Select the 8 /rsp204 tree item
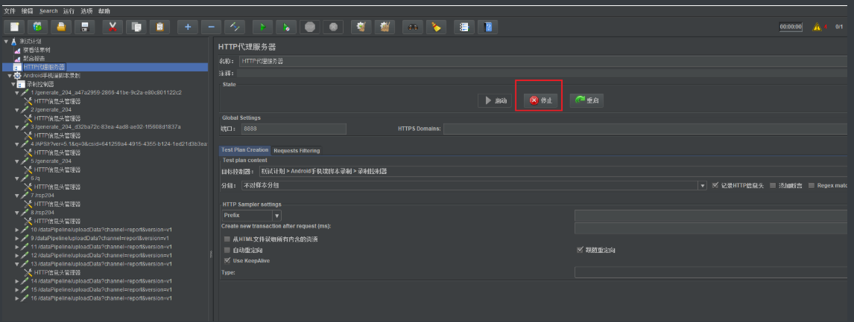The width and height of the screenshot is (854, 322). (42, 213)
